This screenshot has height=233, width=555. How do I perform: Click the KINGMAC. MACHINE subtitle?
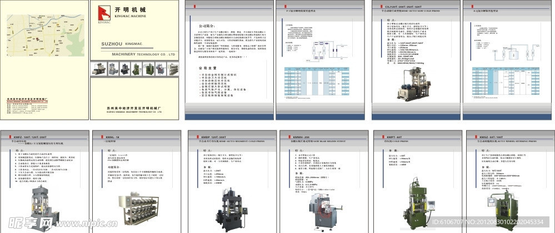[x=130, y=16]
